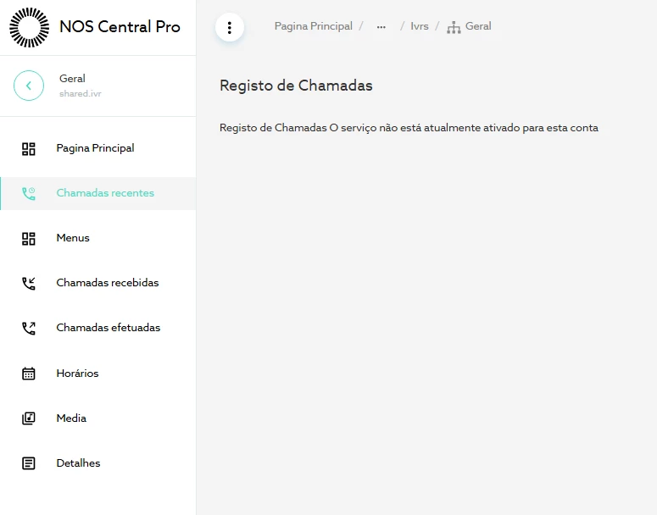
Task: Click the Chamadas recebidas incoming call icon
Action: (x=29, y=284)
